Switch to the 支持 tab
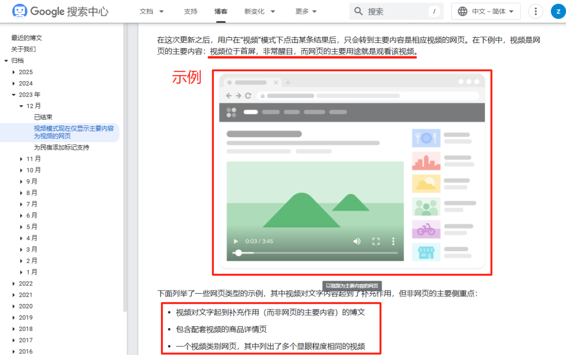Screen dimensions: 566x355 click(x=190, y=11)
